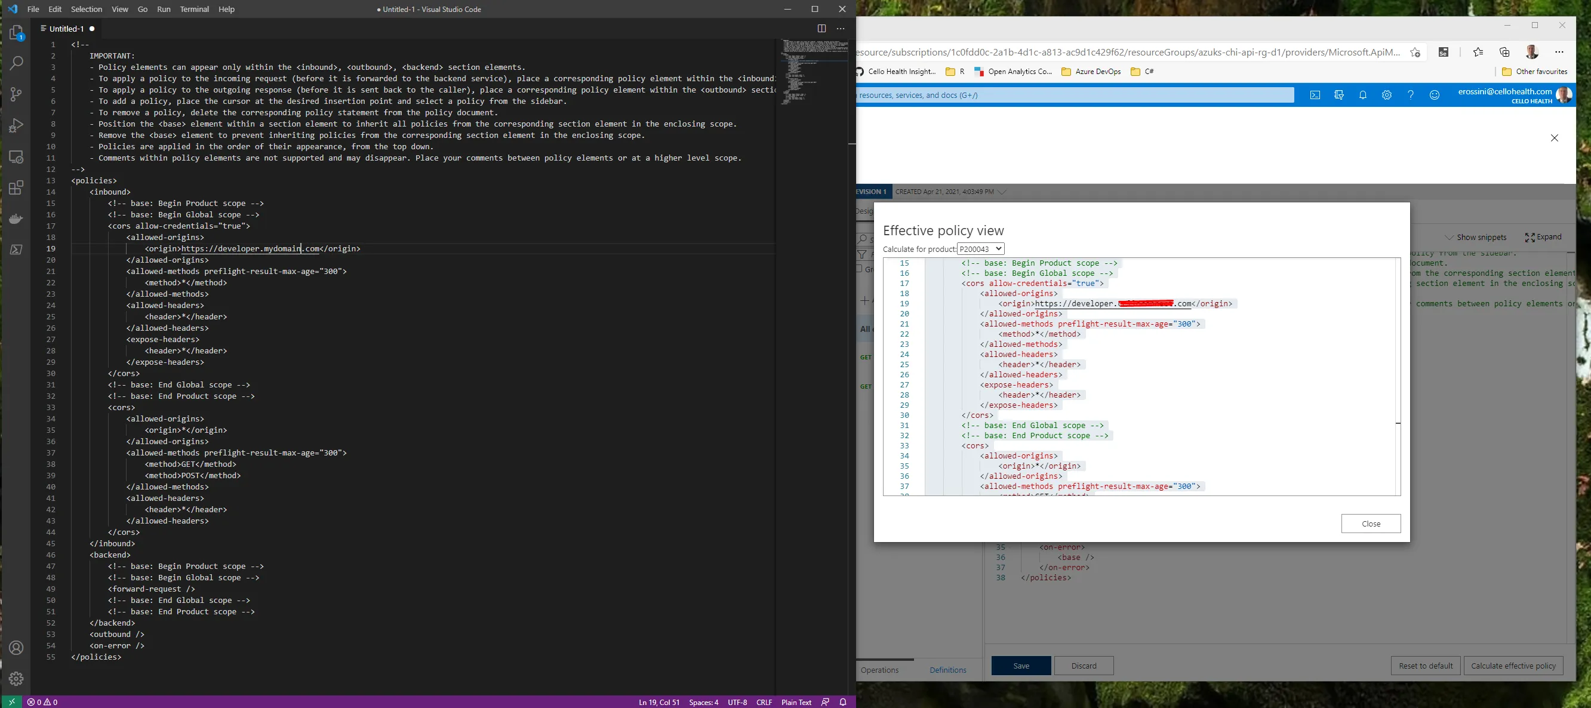
Task: Expand the Show snippets chevron
Action: click(x=1449, y=238)
